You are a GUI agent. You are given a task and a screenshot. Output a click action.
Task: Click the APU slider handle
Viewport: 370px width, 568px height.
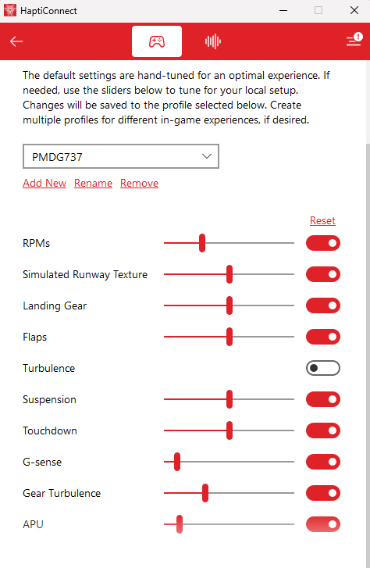[x=180, y=524]
